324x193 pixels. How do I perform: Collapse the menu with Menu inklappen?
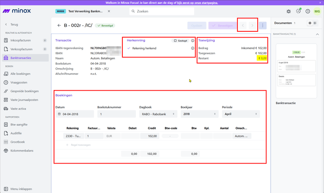18,189
